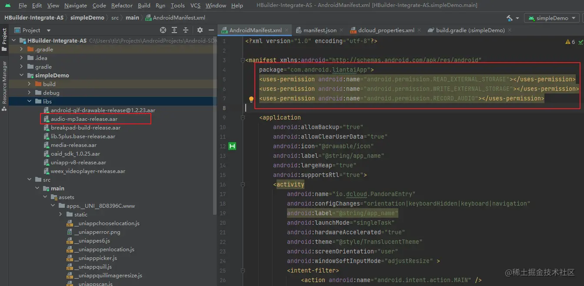Expand the gradle folder arrow
584x286 pixels.
coord(22,67)
